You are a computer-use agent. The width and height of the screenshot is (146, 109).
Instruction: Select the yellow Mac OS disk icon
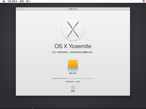tap(73, 66)
